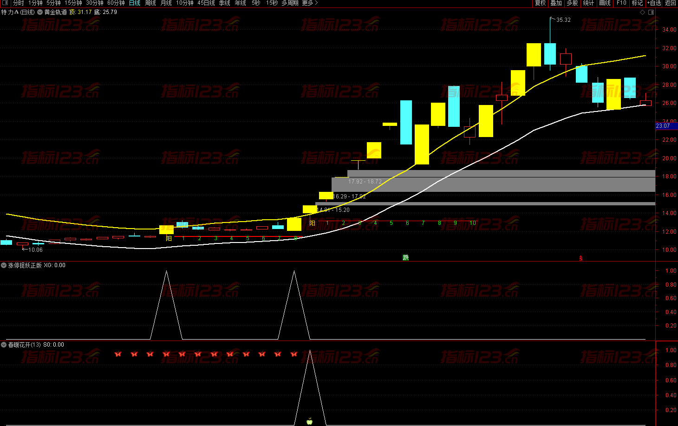Open the F10 company info

coord(621,3)
